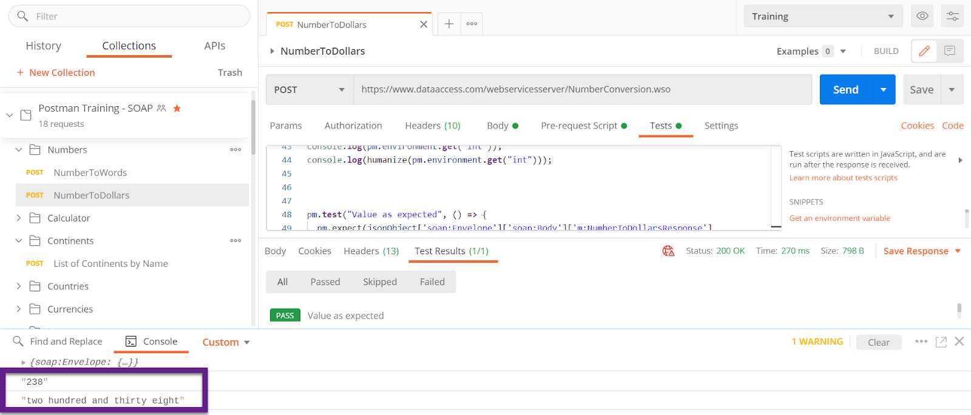The width and height of the screenshot is (971, 415).
Task: Filter test results by Skipped
Action: pos(380,282)
